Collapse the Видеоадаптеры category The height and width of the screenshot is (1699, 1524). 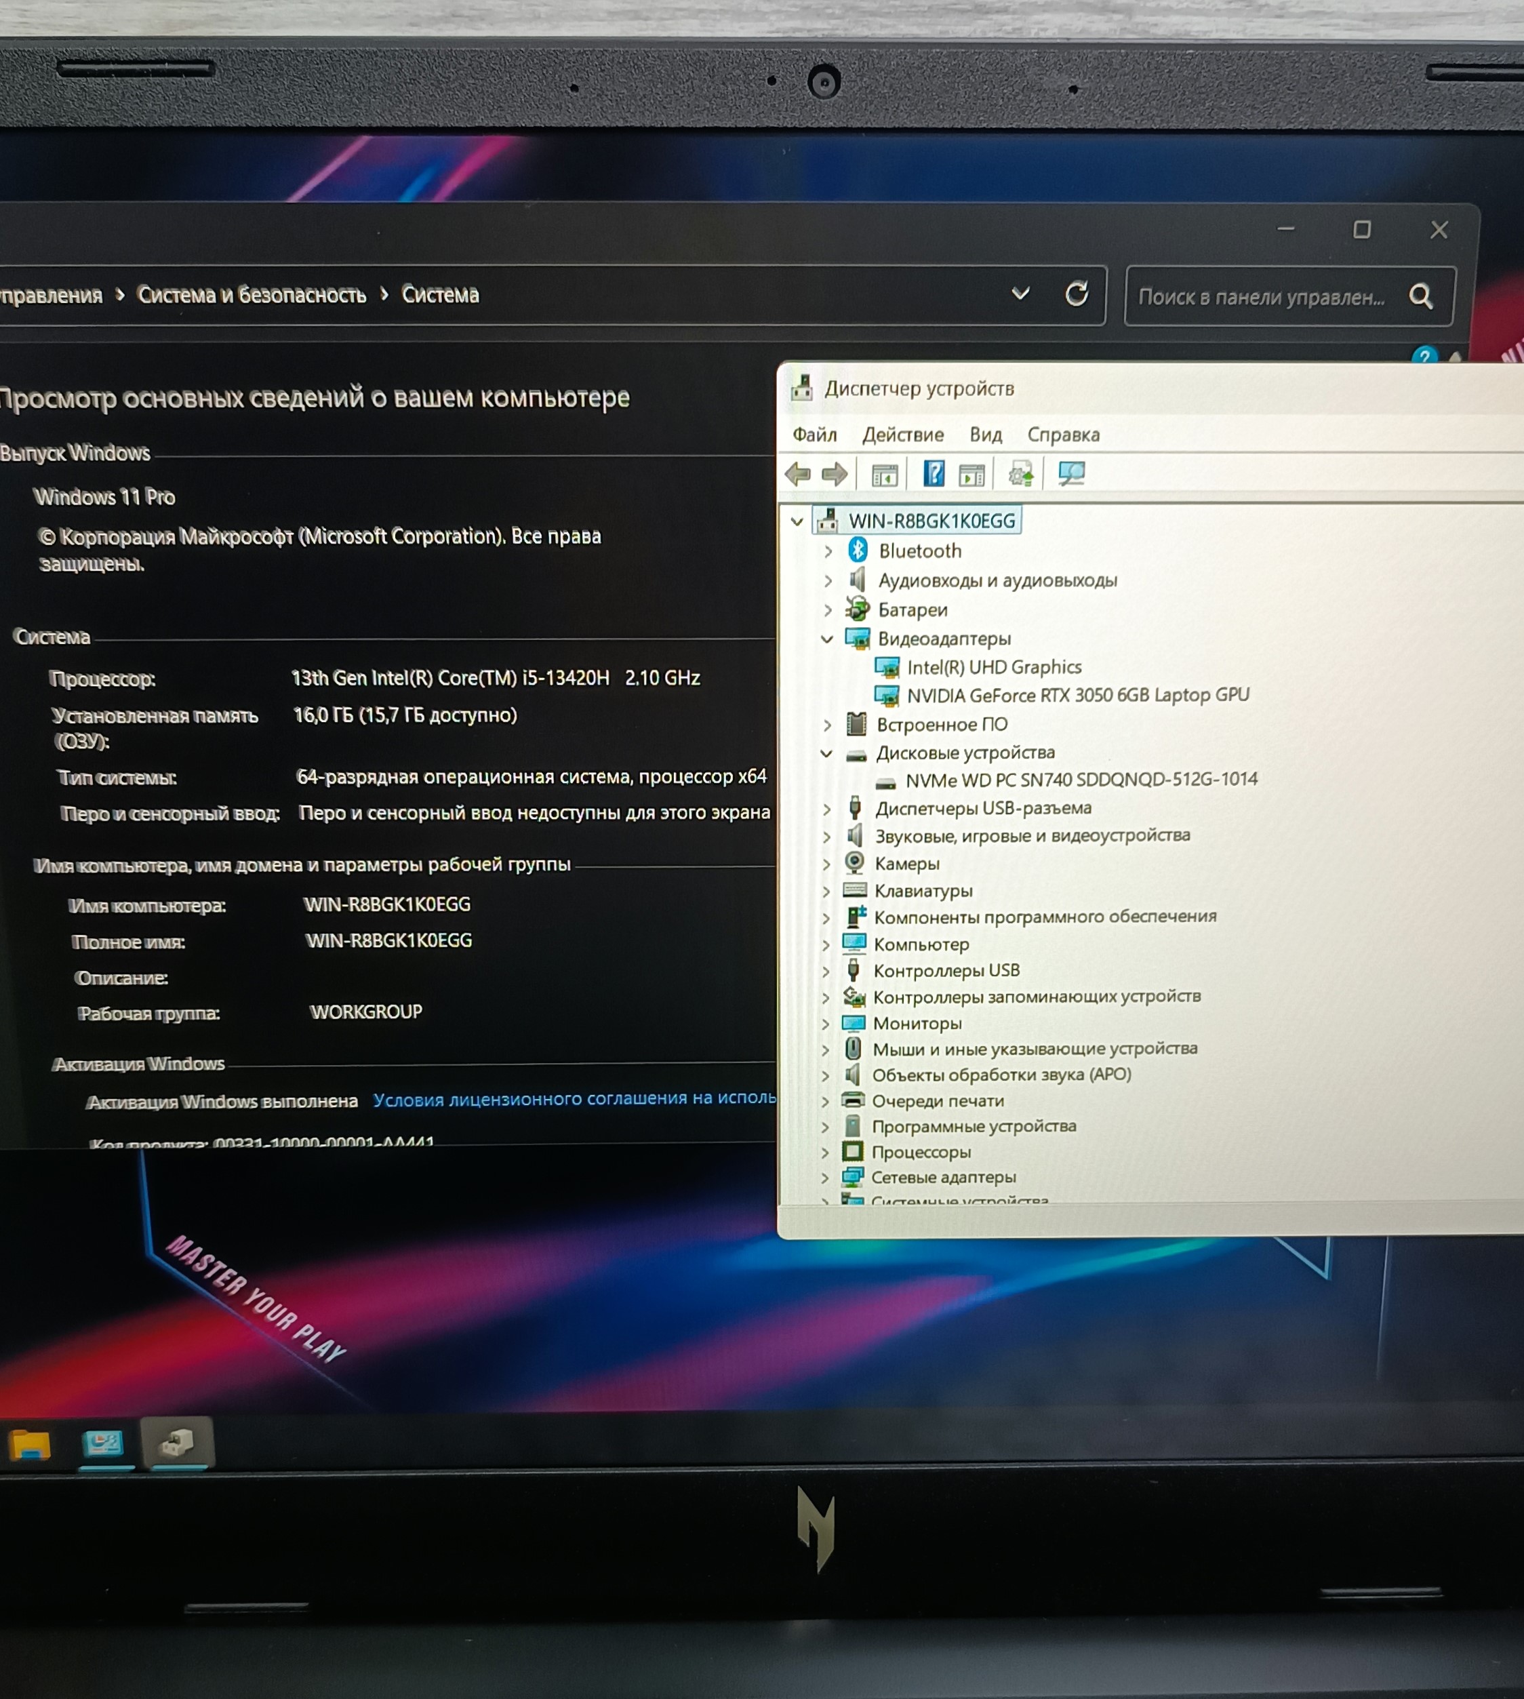(826, 639)
